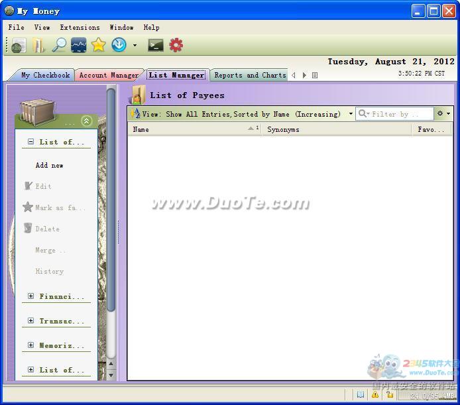Open the Extensions menu

point(80,27)
